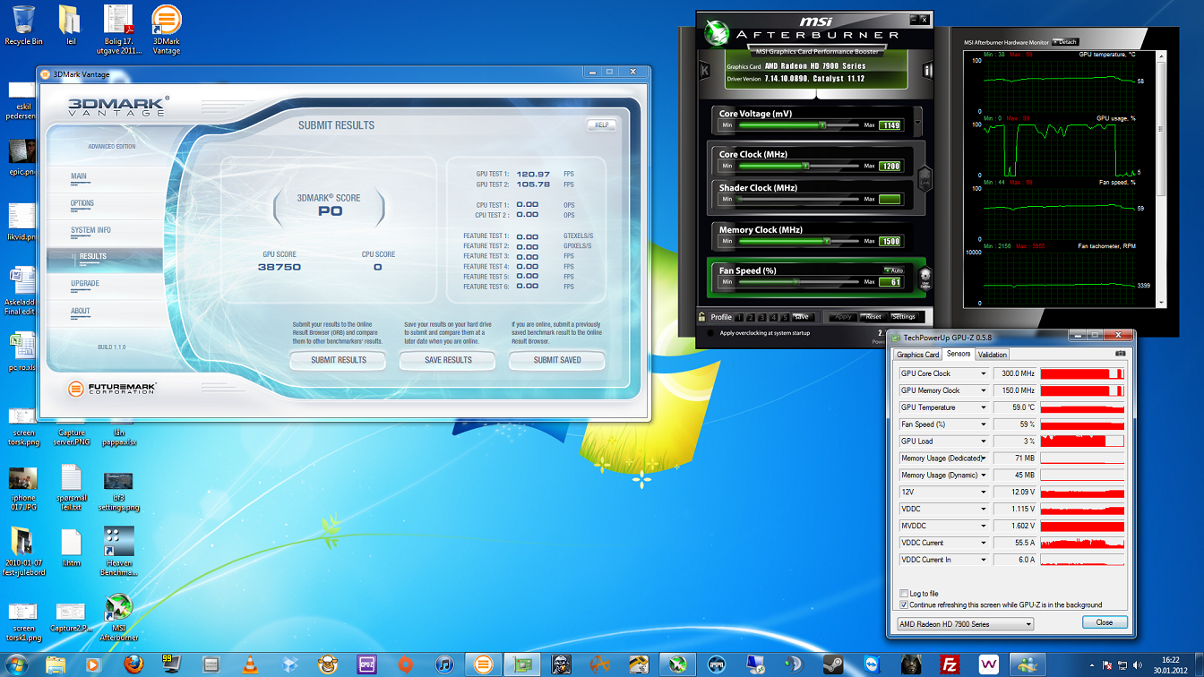Image resolution: width=1204 pixels, height=677 pixels.
Task: Open the leil folder on desktop
Action: coord(71,25)
